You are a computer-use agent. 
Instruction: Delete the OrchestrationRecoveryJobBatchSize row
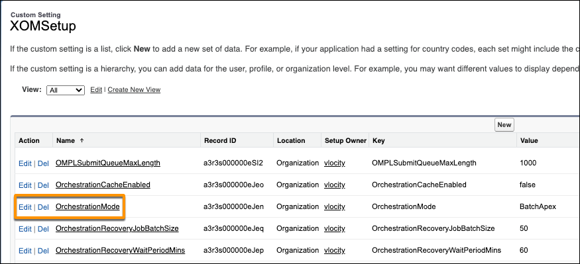point(43,229)
